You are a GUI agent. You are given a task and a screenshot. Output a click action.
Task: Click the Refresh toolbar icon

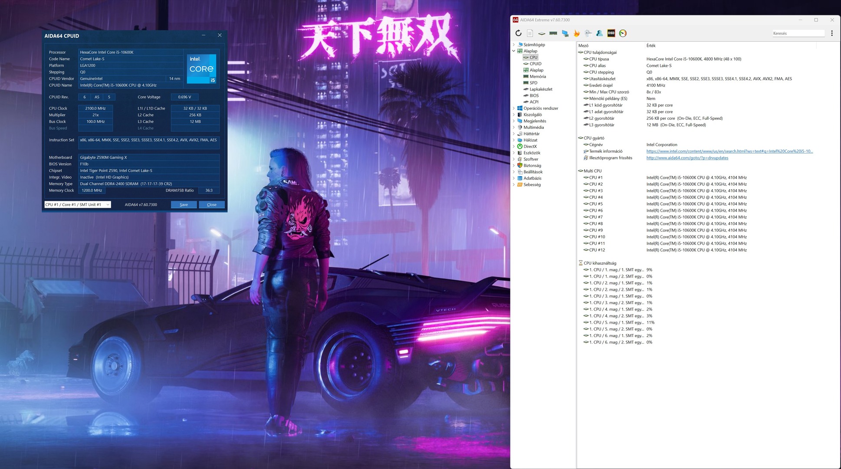pos(518,33)
